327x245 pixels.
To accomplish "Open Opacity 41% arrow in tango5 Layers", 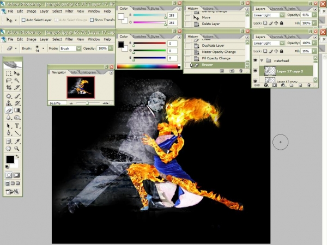I will [314, 15].
